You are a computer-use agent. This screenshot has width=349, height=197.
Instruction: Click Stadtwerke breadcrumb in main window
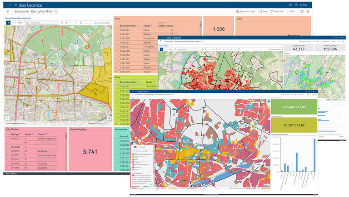(21, 11)
